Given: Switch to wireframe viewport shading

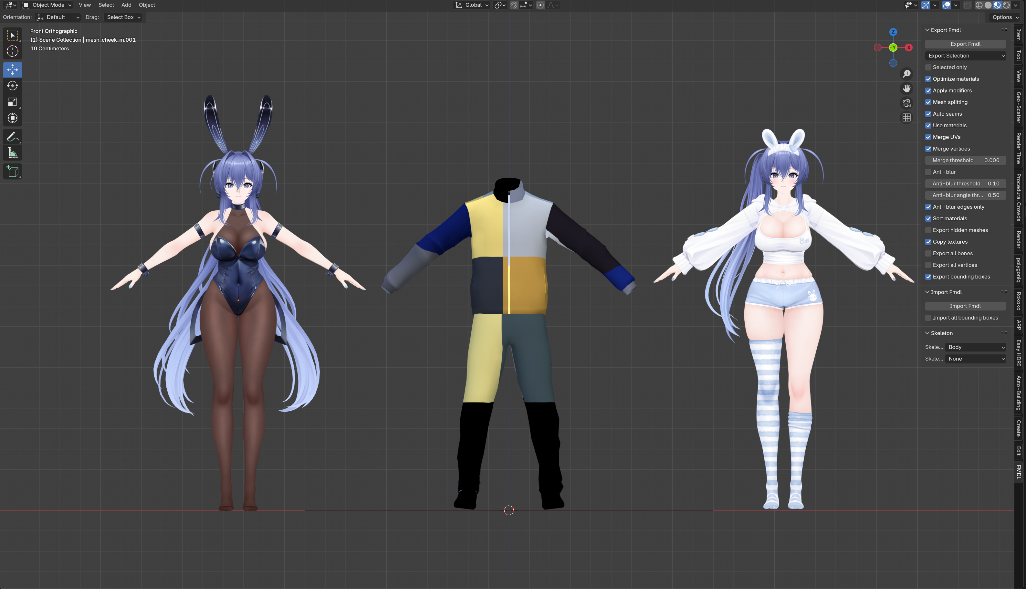Looking at the screenshot, I should coord(979,5).
